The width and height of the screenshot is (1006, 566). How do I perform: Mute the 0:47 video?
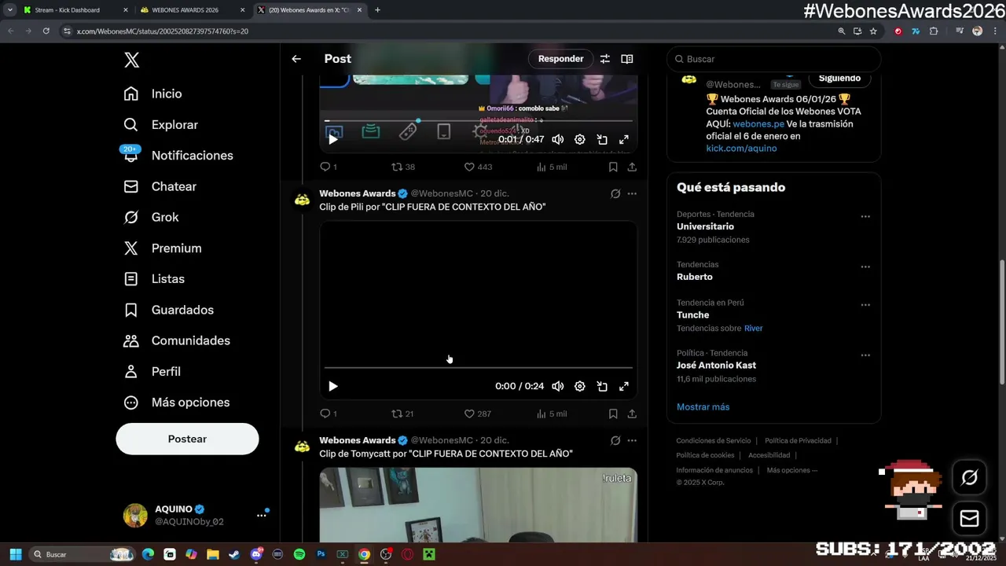558,139
